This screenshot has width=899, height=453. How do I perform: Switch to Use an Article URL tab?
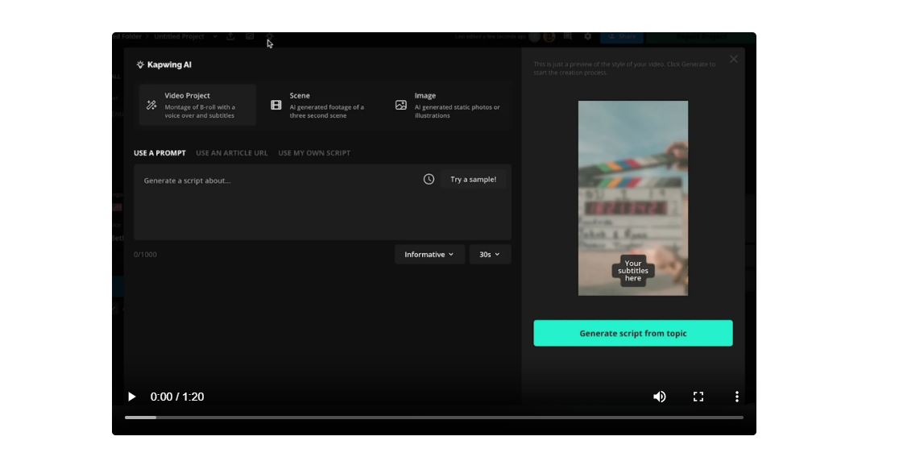232,153
